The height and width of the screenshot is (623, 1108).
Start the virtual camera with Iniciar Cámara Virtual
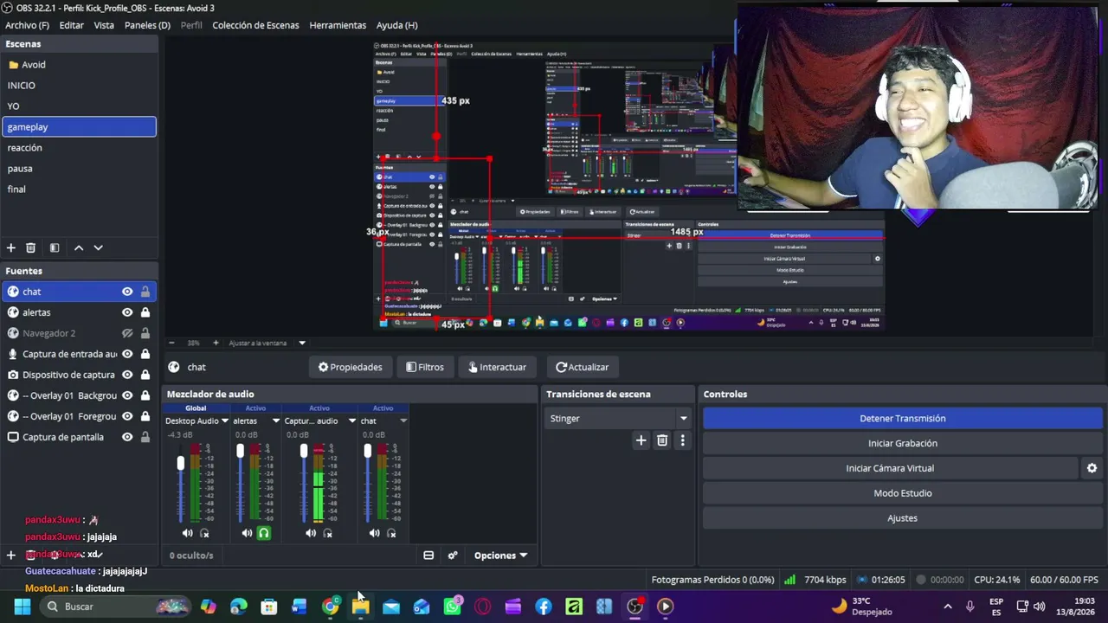tap(890, 468)
